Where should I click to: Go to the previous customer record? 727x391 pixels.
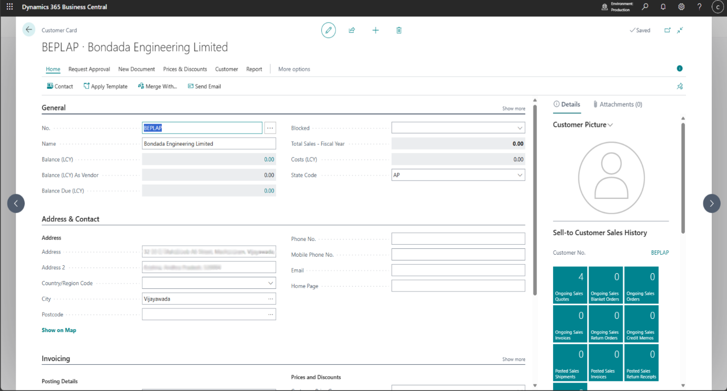click(x=16, y=203)
